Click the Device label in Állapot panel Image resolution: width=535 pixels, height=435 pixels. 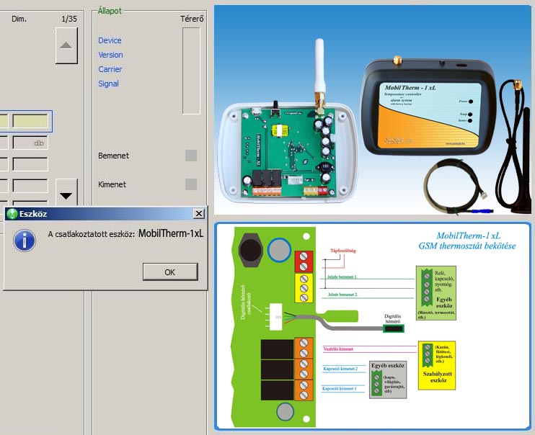pos(110,40)
